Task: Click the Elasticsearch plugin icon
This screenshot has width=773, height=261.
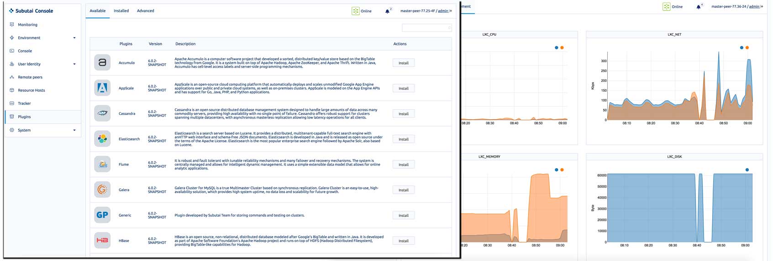Action: tap(102, 139)
